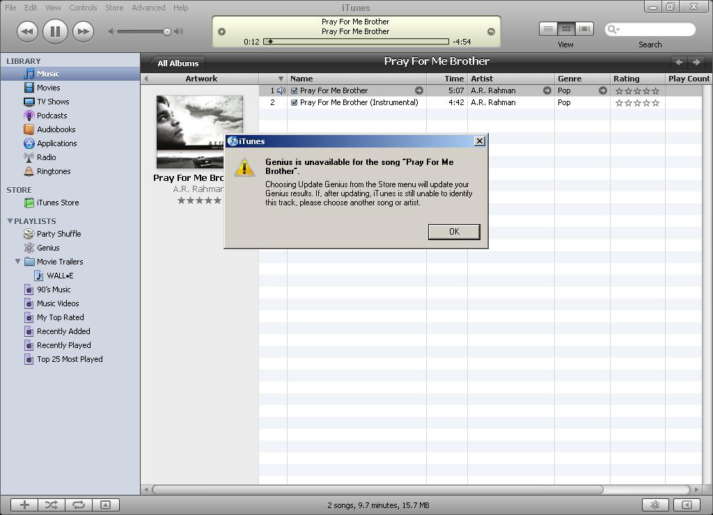Open the Genius playlist in sidebar
This screenshot has height=515, width=713.
point(47,248)
